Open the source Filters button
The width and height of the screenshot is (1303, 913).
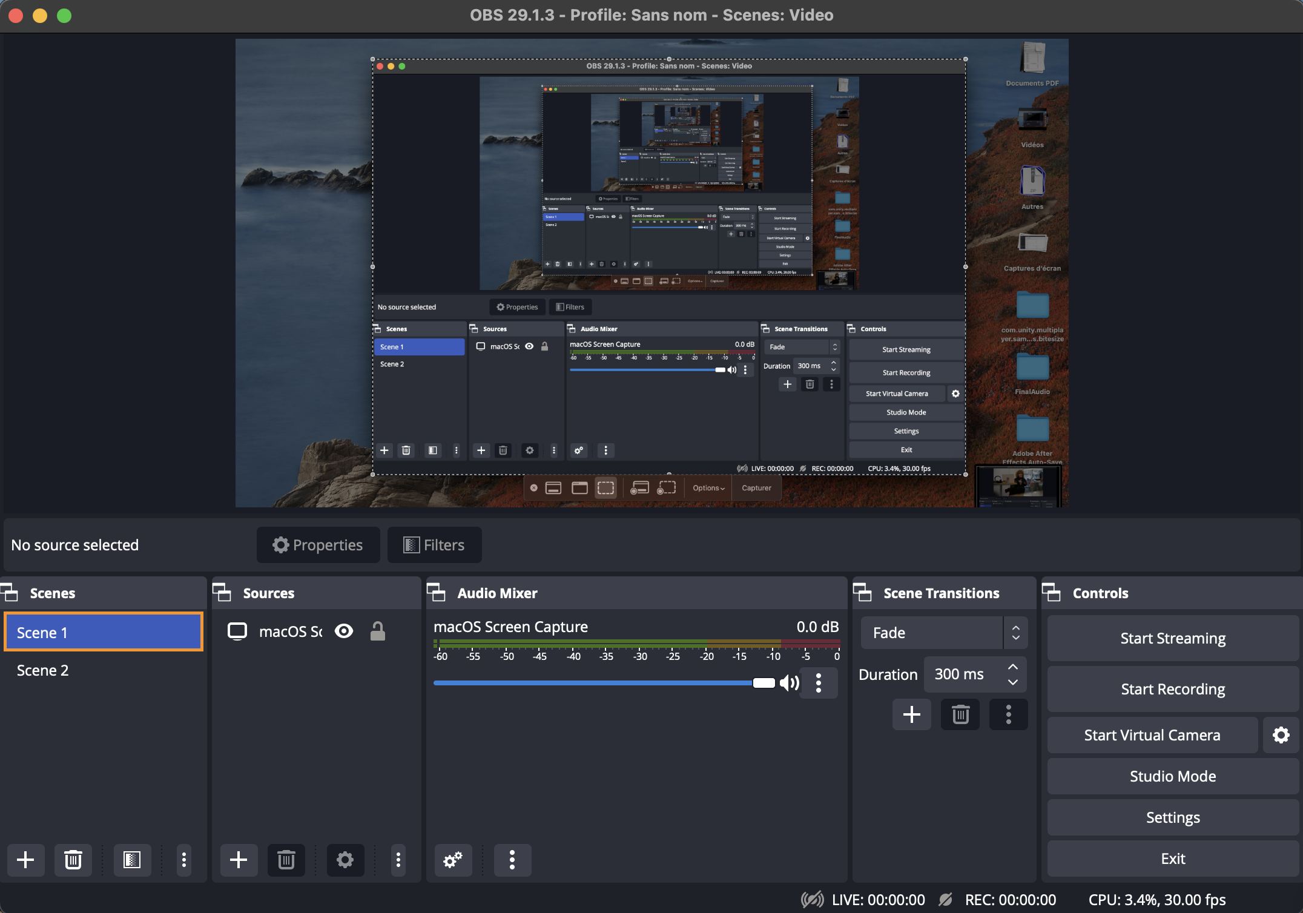tap(435, 545)
